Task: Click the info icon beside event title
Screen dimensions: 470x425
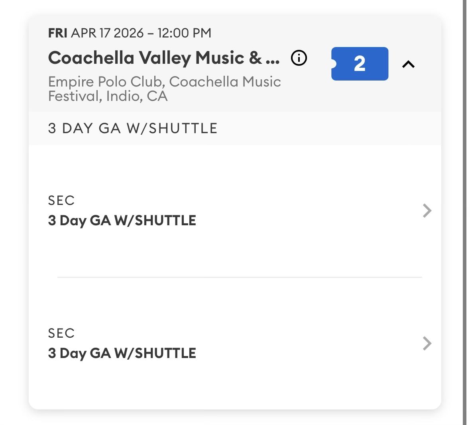Action: 299,58
